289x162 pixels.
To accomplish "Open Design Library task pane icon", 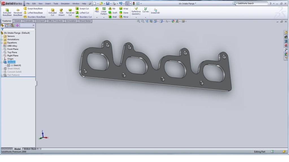I will coord(286,37).
